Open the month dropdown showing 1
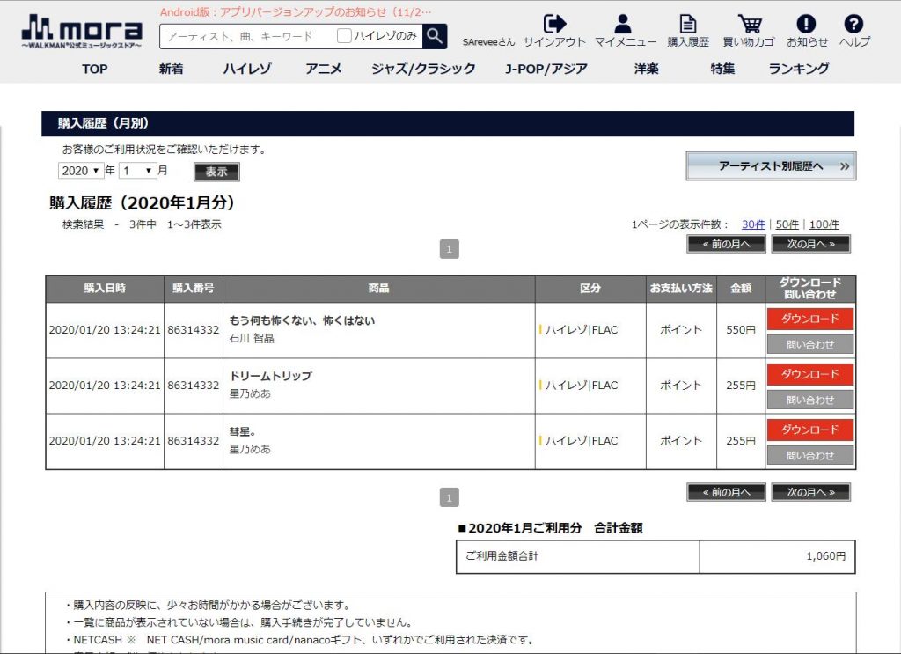Viewport: 901px width, 654px height. 137,171
